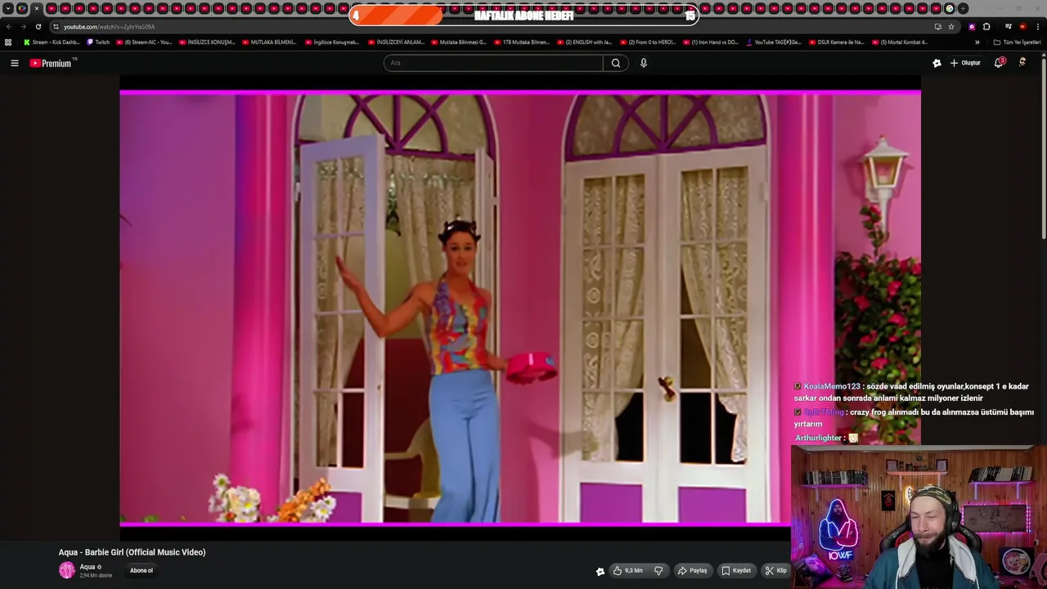Open the Twitch bookmark
Image resolution: width=1047 pixels, height=589 pixels.
99,43
